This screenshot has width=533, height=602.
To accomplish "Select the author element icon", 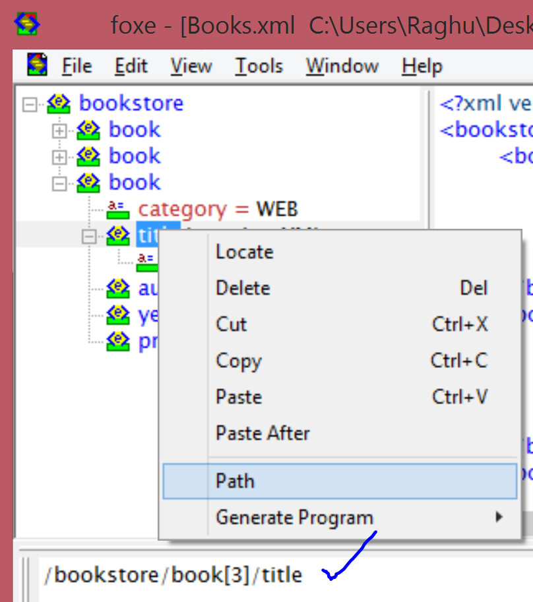I will point(117,287).
